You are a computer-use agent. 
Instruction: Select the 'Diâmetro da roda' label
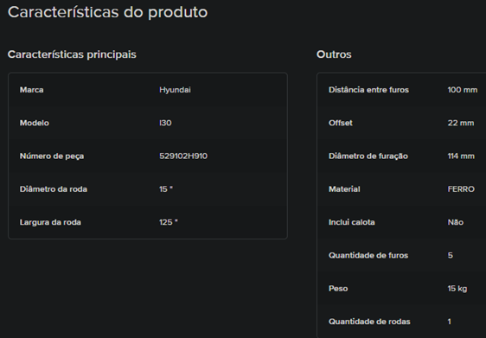(54, 189)
